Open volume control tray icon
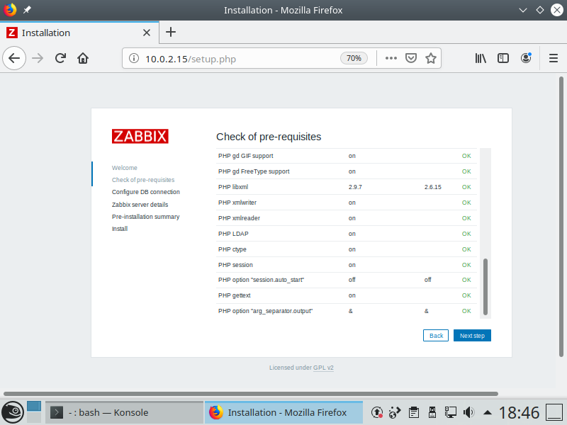567x425 pixels. tap(468, 412)
